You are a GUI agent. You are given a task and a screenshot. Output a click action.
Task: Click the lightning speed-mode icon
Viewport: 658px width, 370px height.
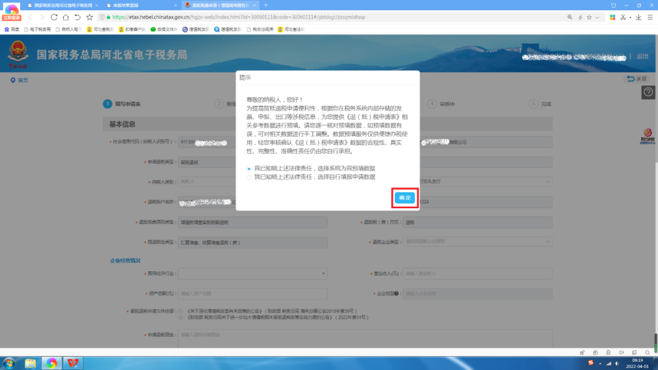(x=580, y=17)
